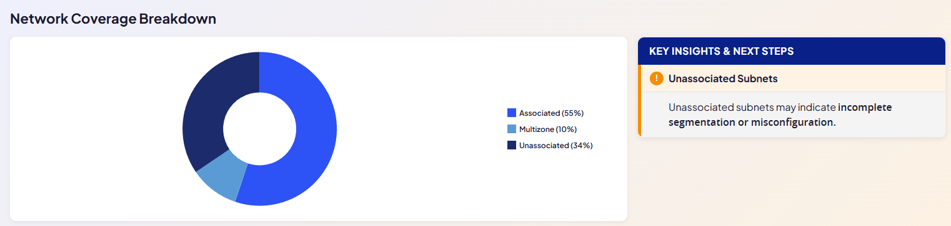Click the Multizone light-blue legend square
Viewport: 951px width, 226px height.
tap(512, 129)
